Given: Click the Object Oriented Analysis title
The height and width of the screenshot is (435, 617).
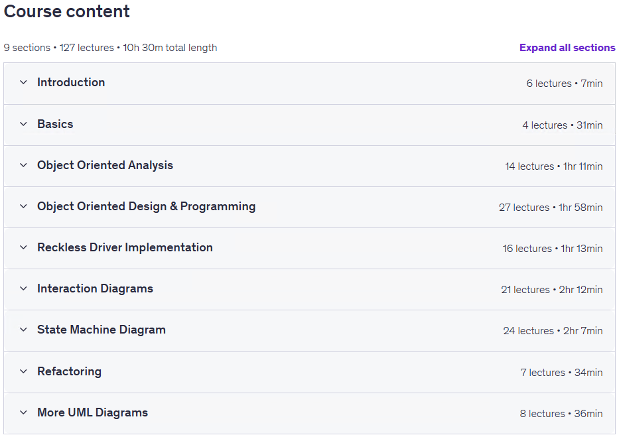Looking at the screenshot, I should coord(105,165).
